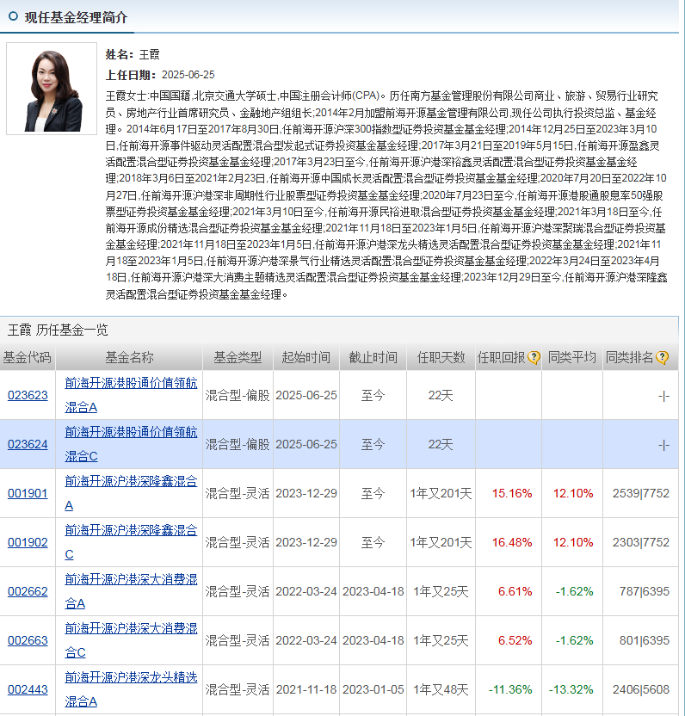Click the end date 2023-01-05 cell

(x=373, y=689)
